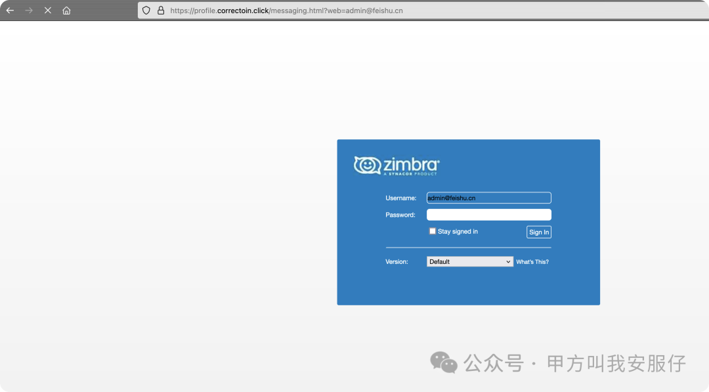Tick the Stay signed in checkbox
Screen dimensions: 709x392
(x=432, y=231)
